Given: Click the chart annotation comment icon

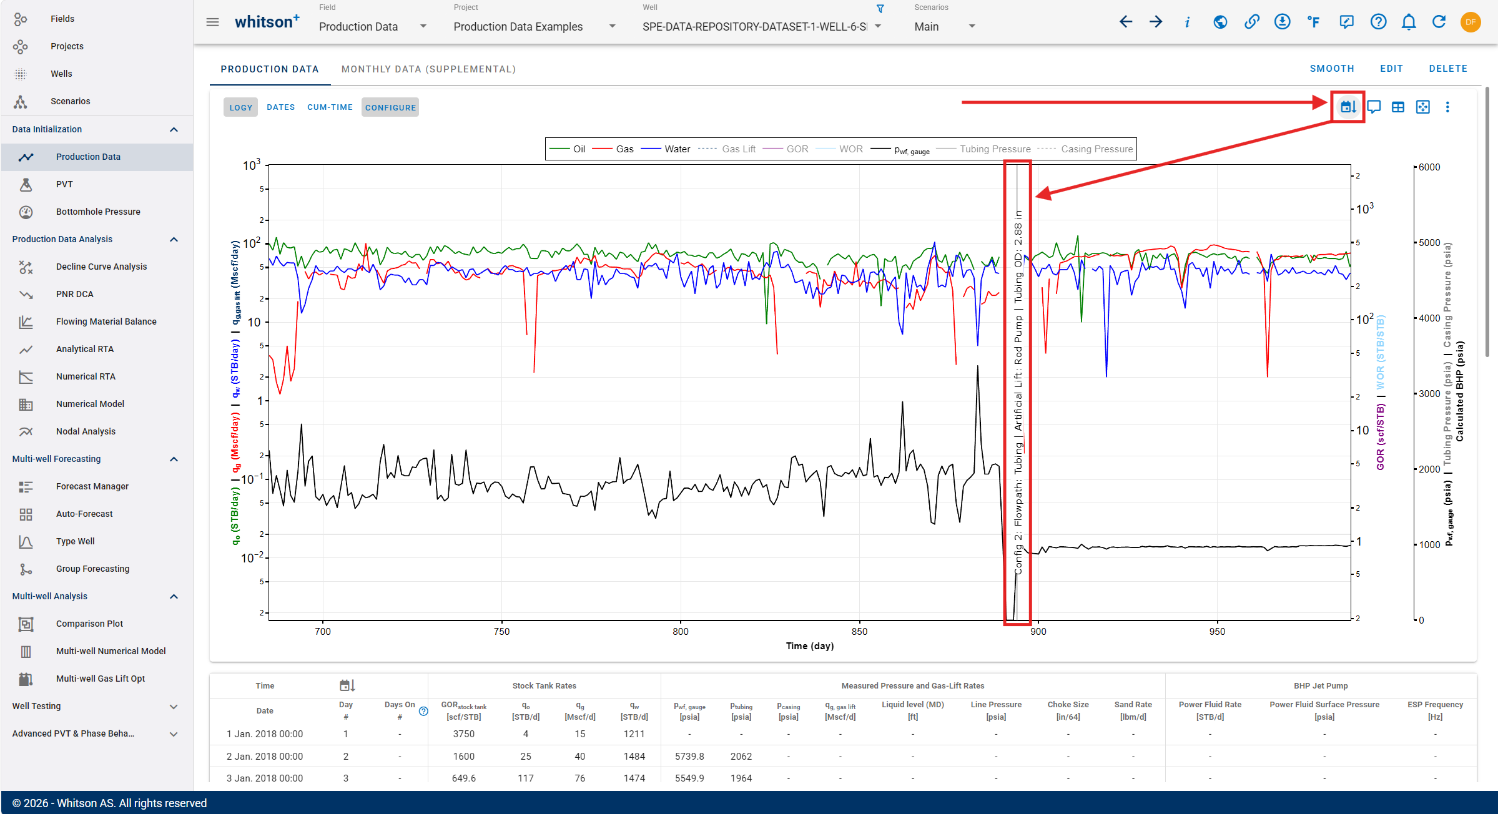Looking at the screenshot, I should tap(1374, 107).
